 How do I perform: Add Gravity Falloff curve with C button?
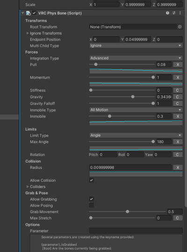click(178, 104)
